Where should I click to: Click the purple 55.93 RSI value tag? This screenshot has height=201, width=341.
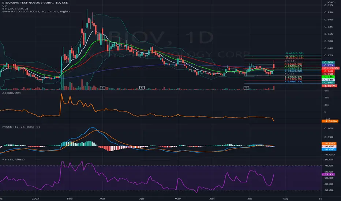tap(328, 174)
